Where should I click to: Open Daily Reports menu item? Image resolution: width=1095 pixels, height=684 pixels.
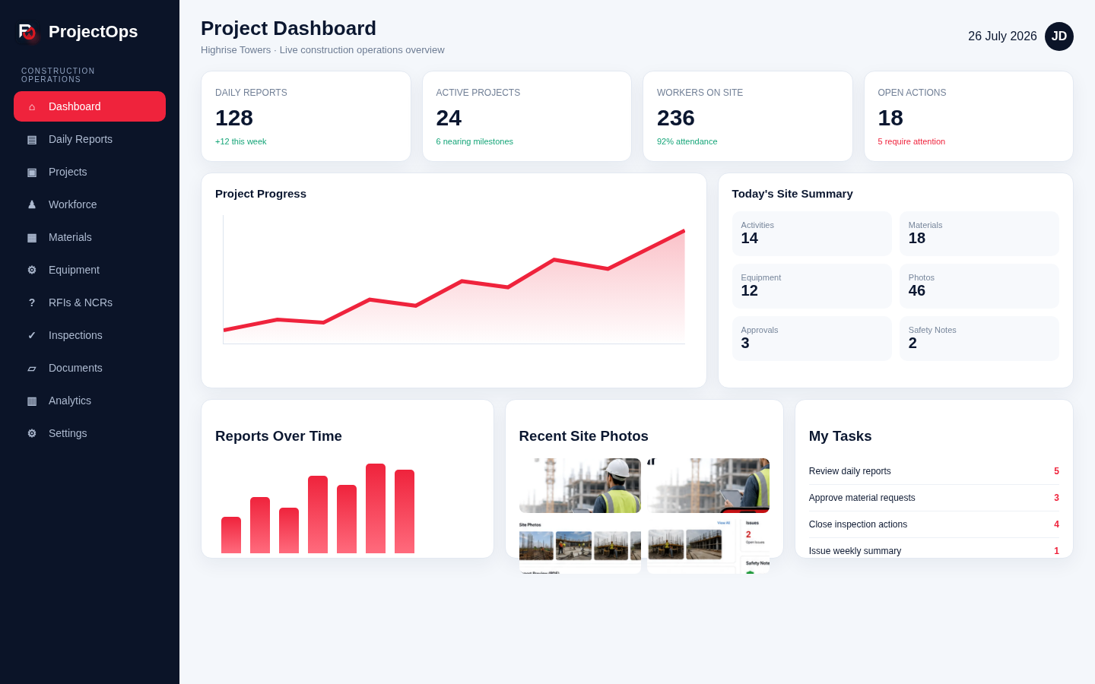90,139
